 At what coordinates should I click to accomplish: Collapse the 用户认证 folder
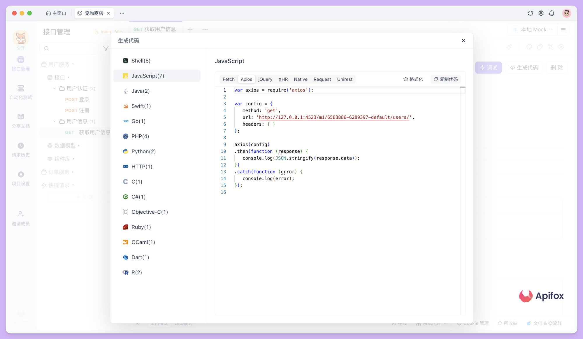54,88
